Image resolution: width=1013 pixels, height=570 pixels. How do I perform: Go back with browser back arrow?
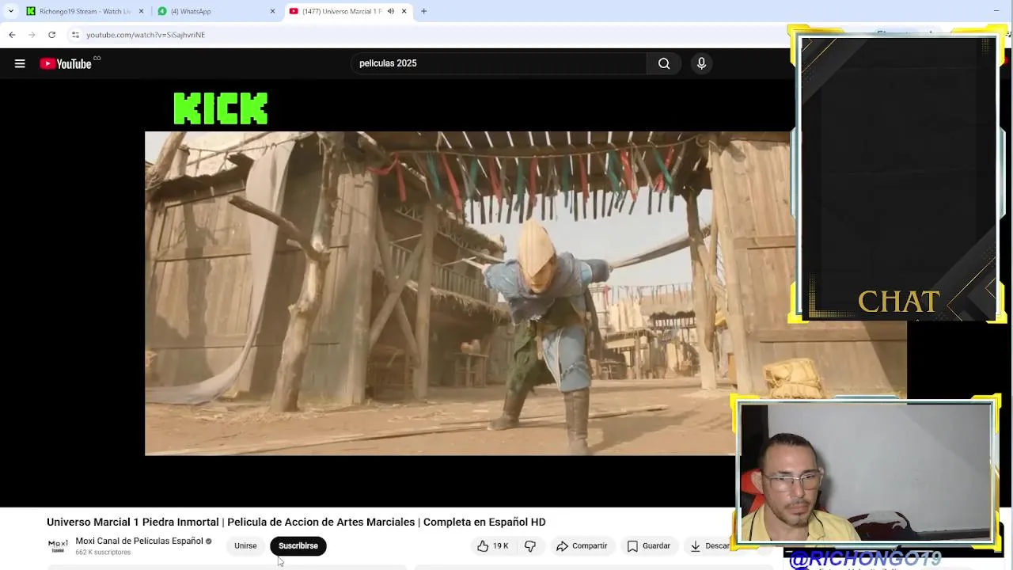point(12,35)
